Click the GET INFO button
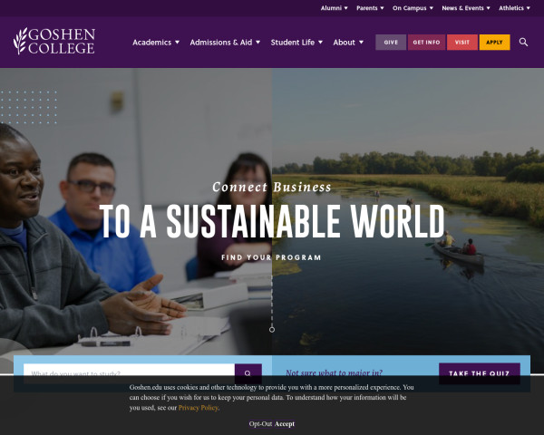The image size is (544, 435). [x=426, y=43]
